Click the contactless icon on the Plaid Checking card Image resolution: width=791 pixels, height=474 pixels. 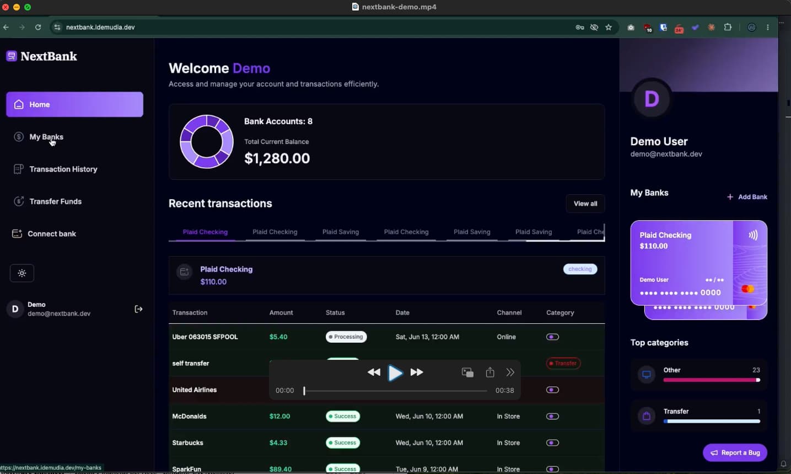[753, 235]
